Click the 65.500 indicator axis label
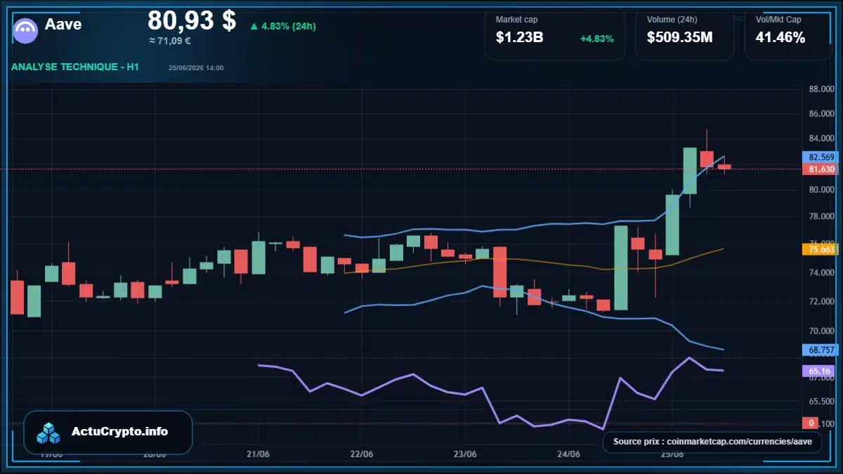Screen dimensions: 843x474 click(821, 402)
